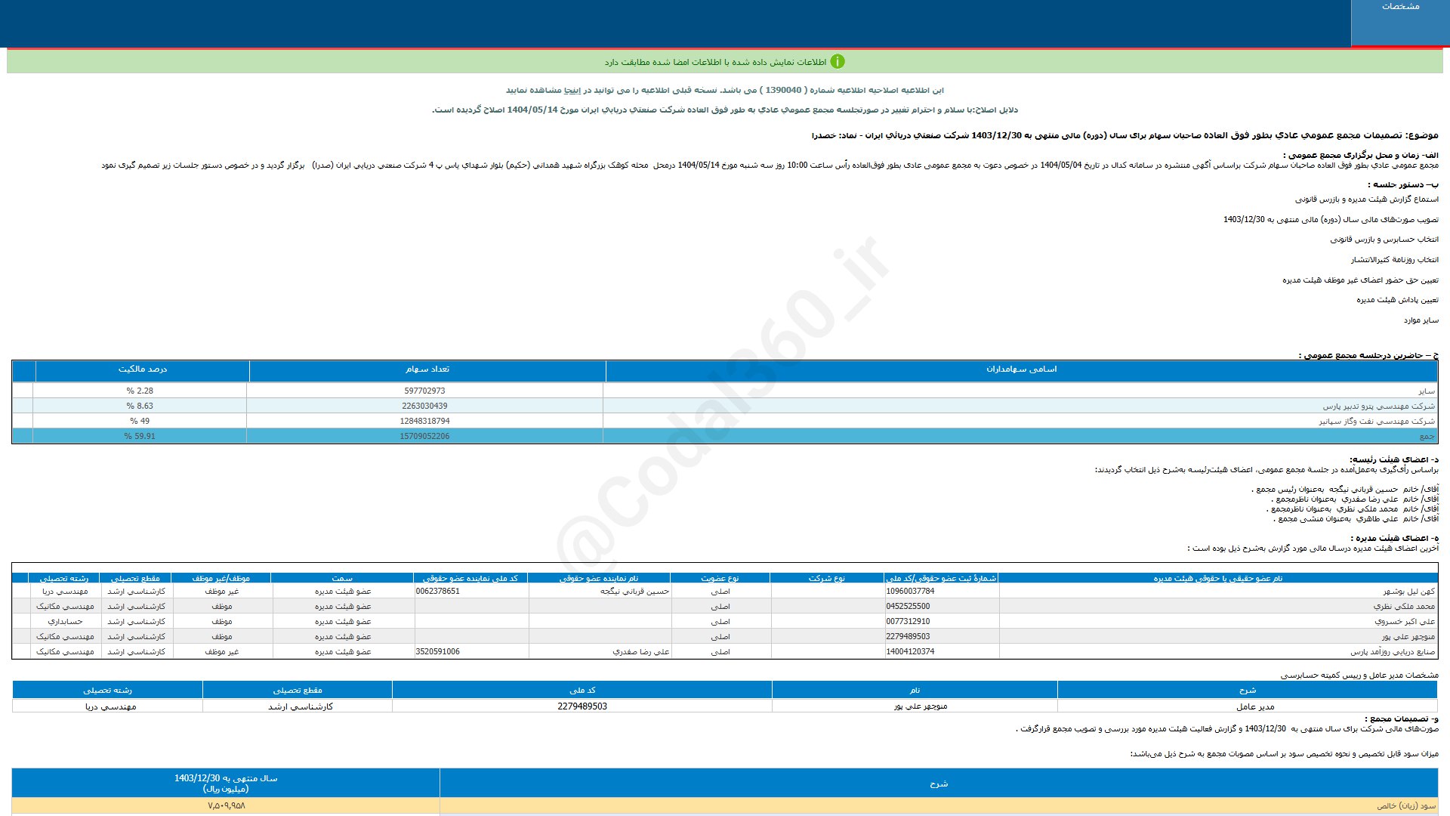Select CEO national code 2279489503 in CEO table

[582, 707]
